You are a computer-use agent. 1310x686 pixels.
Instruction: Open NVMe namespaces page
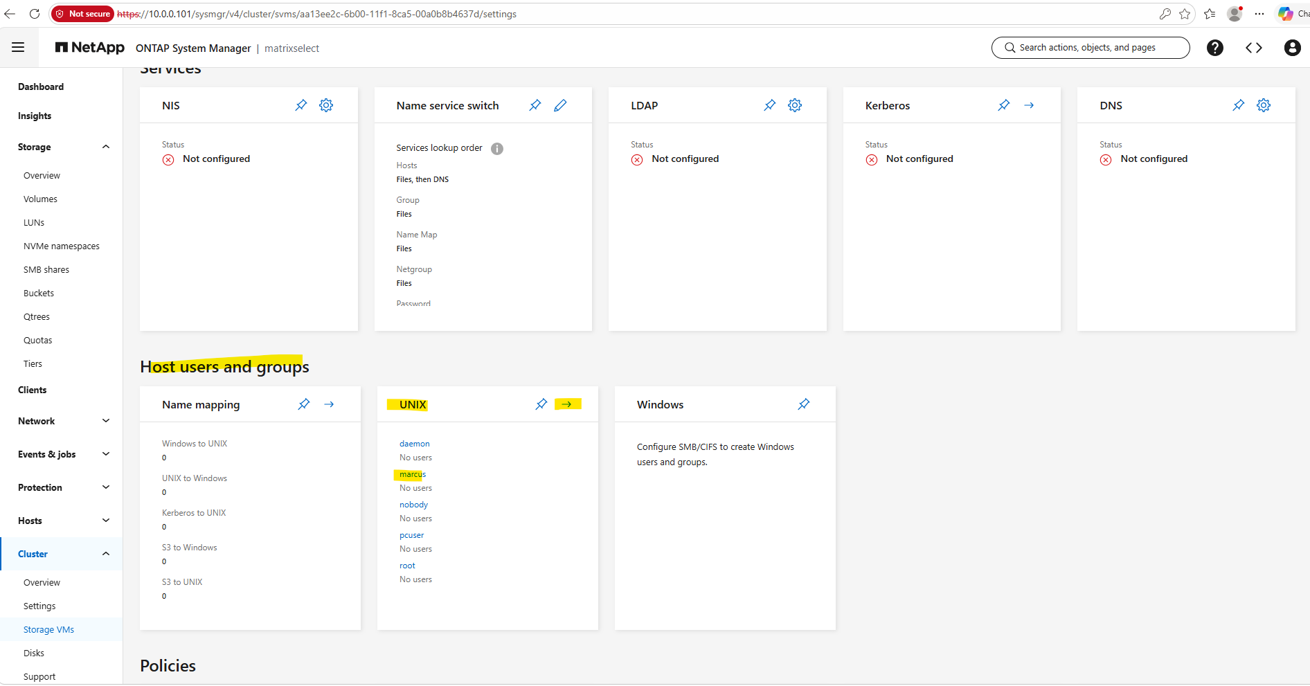[x=62, y=246]
